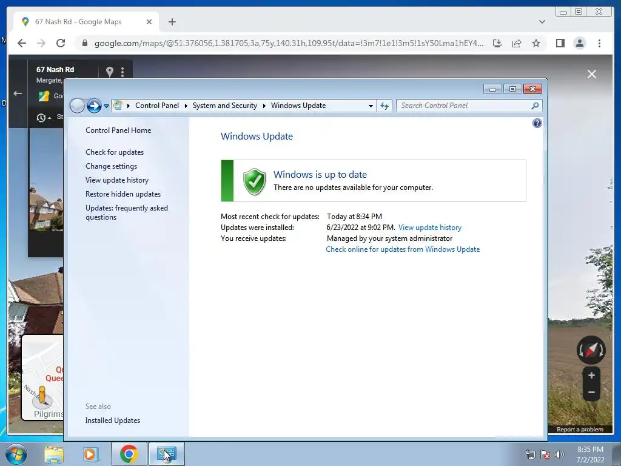
Task: Select System and Security breadcrumb
Action: coord(224,106)
